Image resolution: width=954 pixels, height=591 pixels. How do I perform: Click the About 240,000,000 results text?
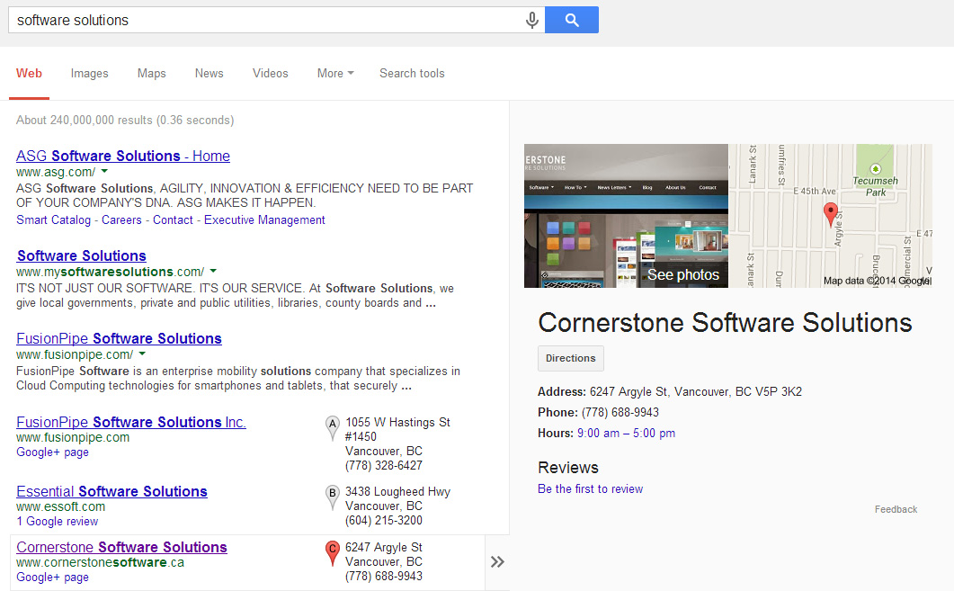coord(125,120)
